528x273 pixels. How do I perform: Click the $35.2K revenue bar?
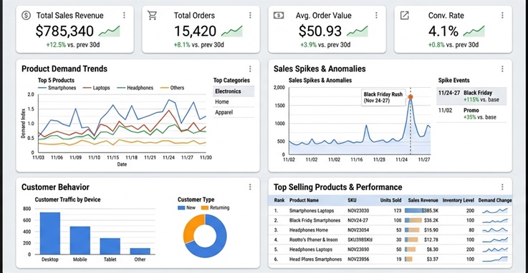click(x=413, y=220)
